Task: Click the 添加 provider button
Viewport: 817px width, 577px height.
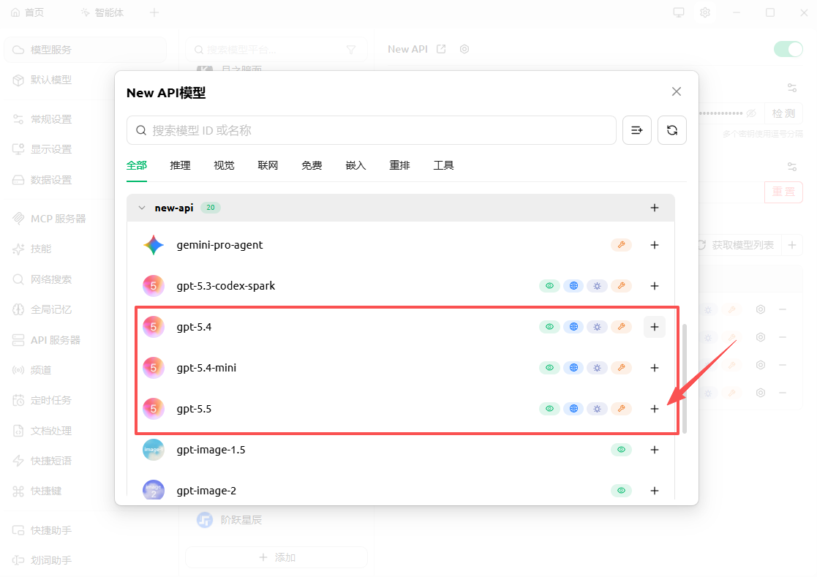Action: pyautogui.click(x=276, y=557)
